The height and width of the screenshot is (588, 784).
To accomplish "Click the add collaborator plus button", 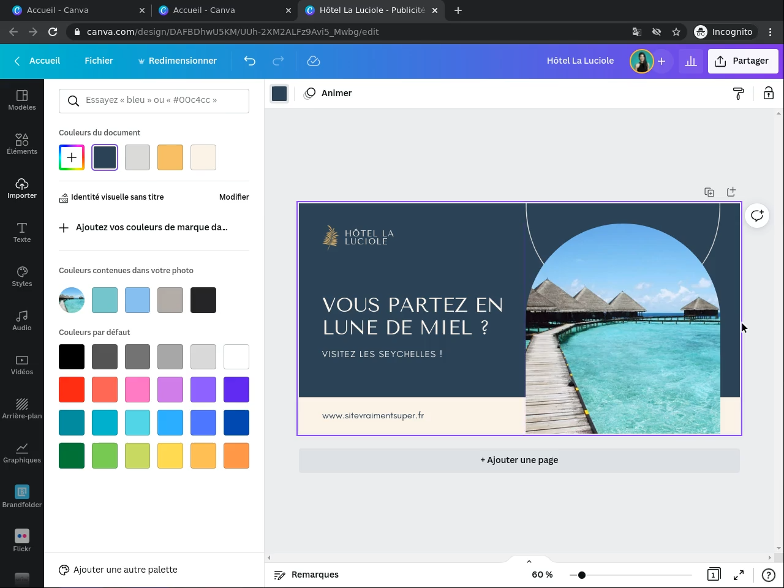I will 661,61.
